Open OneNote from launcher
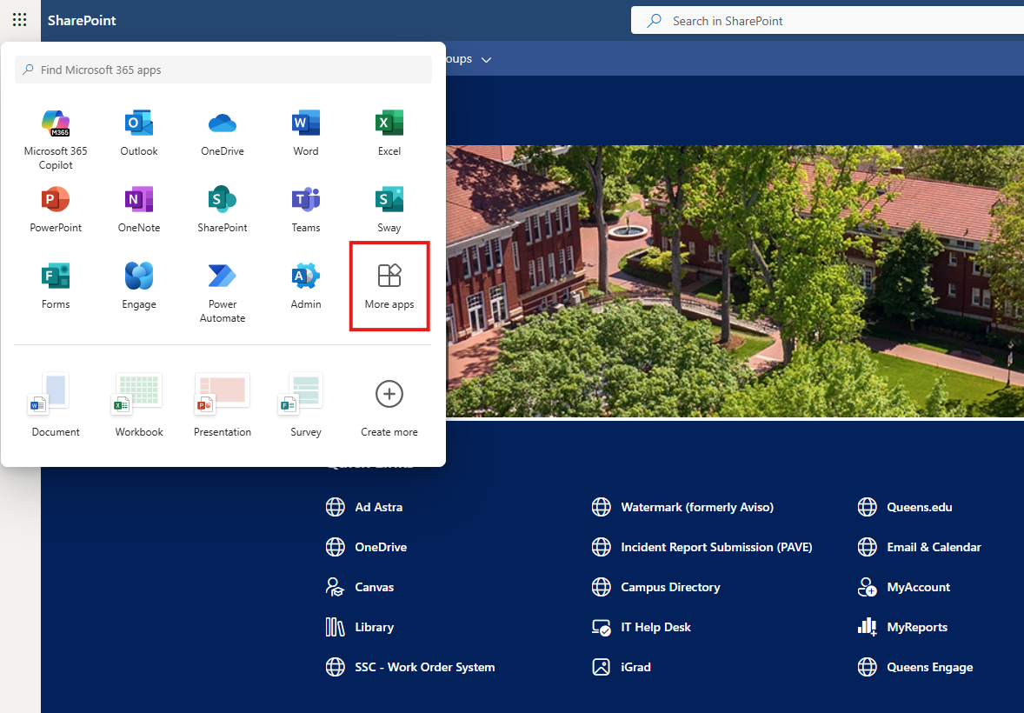This screenshot has height=713, width=1024. click(x=139, y=201)
